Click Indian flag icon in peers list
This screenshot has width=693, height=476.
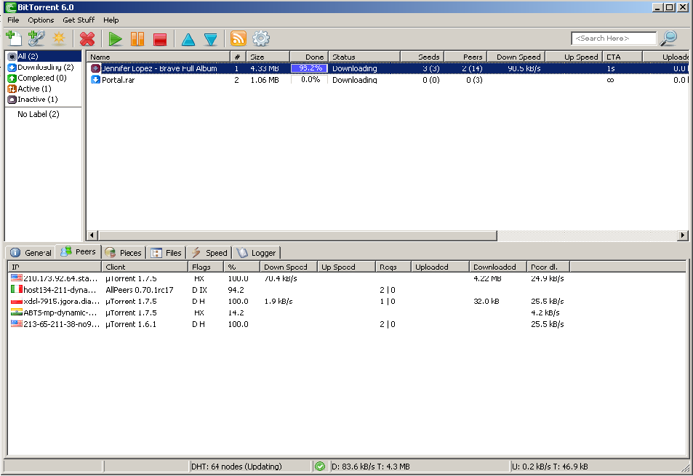(x=17, y=312)
